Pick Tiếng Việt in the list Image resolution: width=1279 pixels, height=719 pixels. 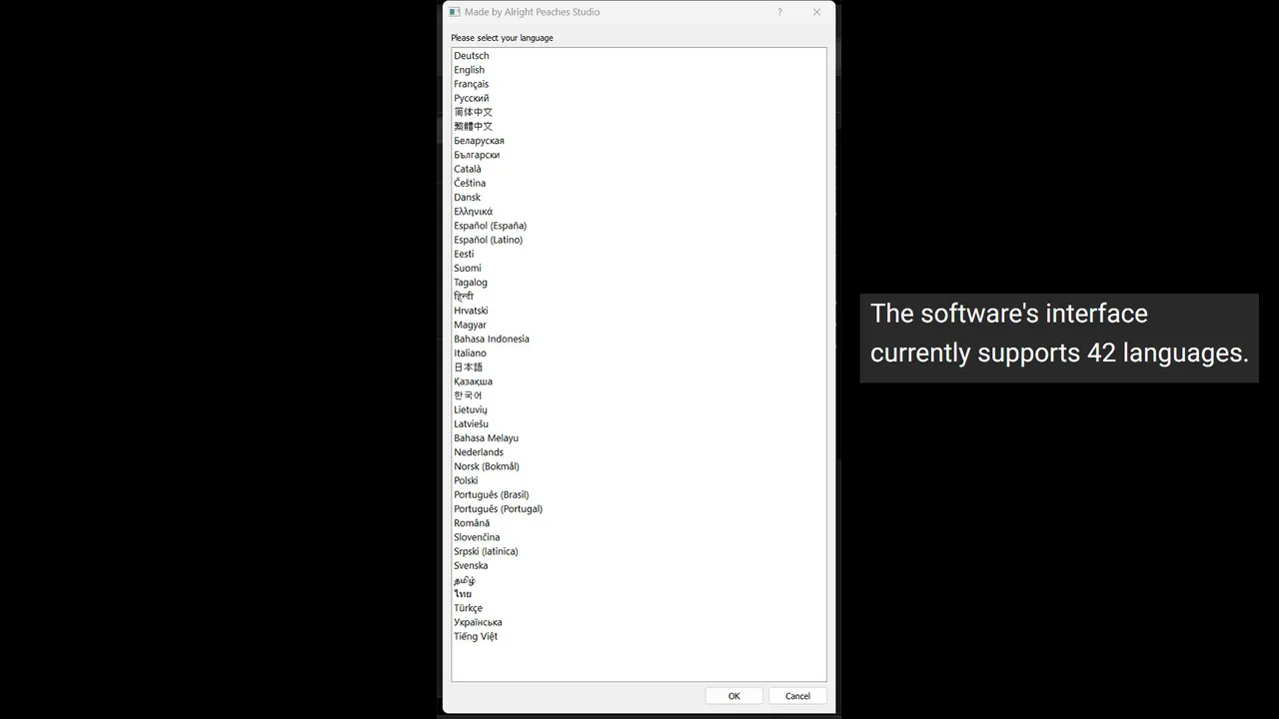[476, 636]
